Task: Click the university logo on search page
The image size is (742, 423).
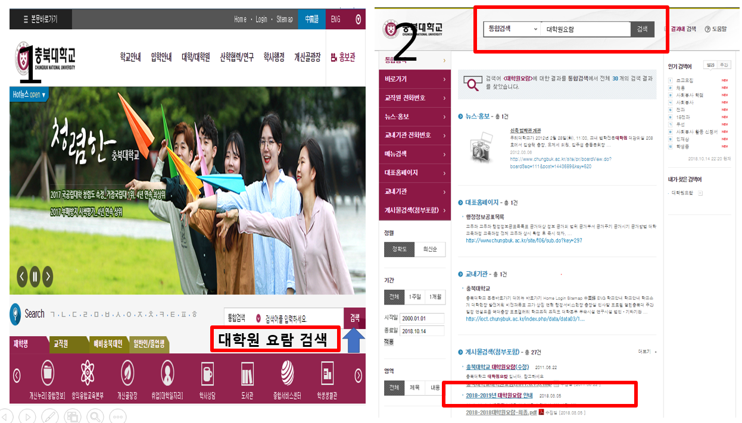Action: click(x=413, y=29)
